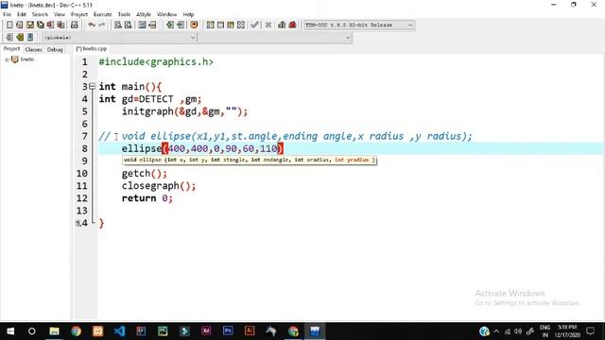This screenshot has width=605, height=340.
Task: Click the first green arrow toolbar icon
Action: click(x=170, y=25)
